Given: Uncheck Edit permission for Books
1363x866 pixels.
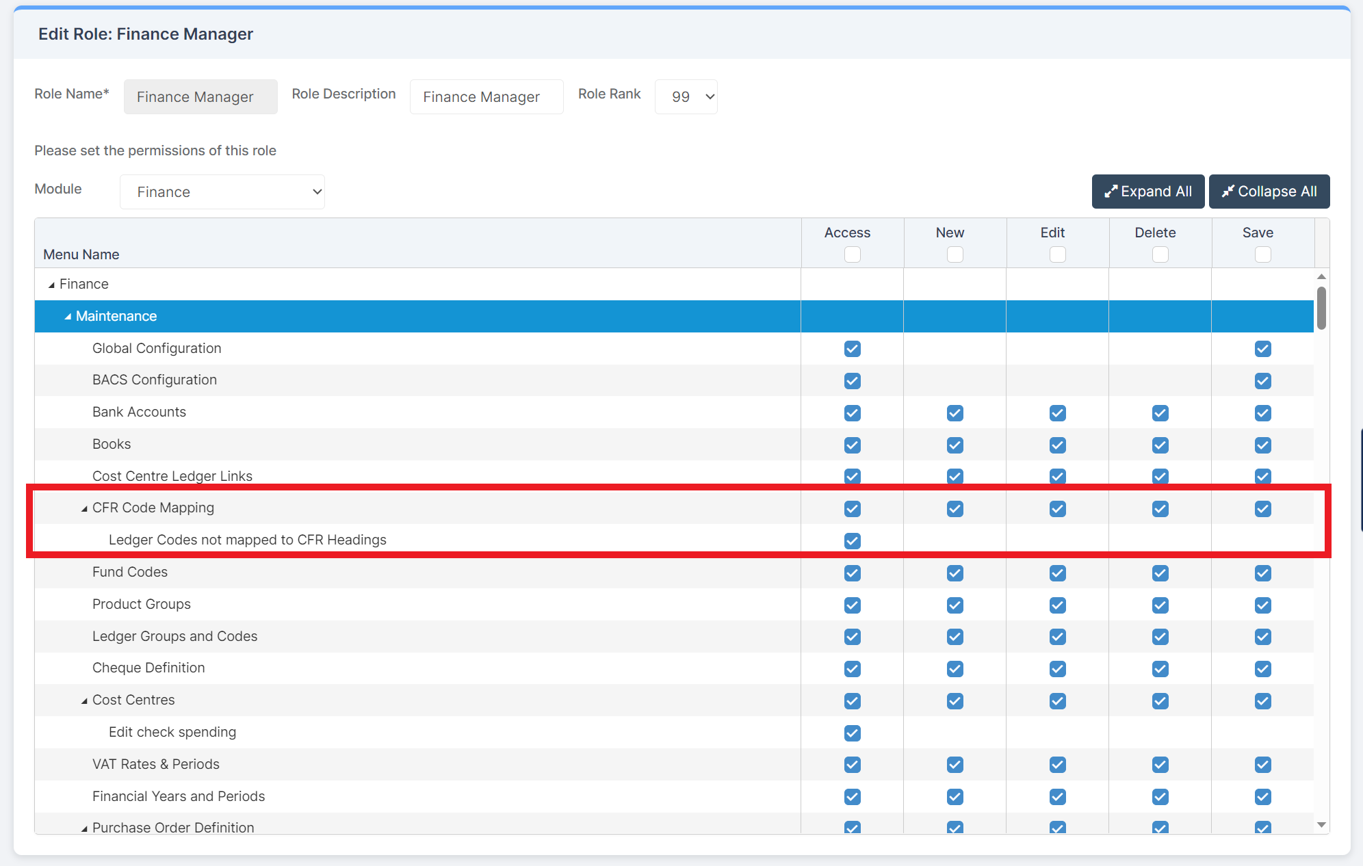Looking at the screenshot, I should [x=1057, y=445].
